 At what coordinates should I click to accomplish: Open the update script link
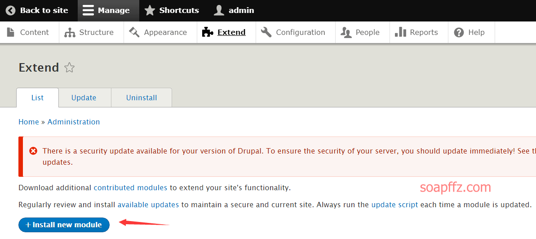394,205
